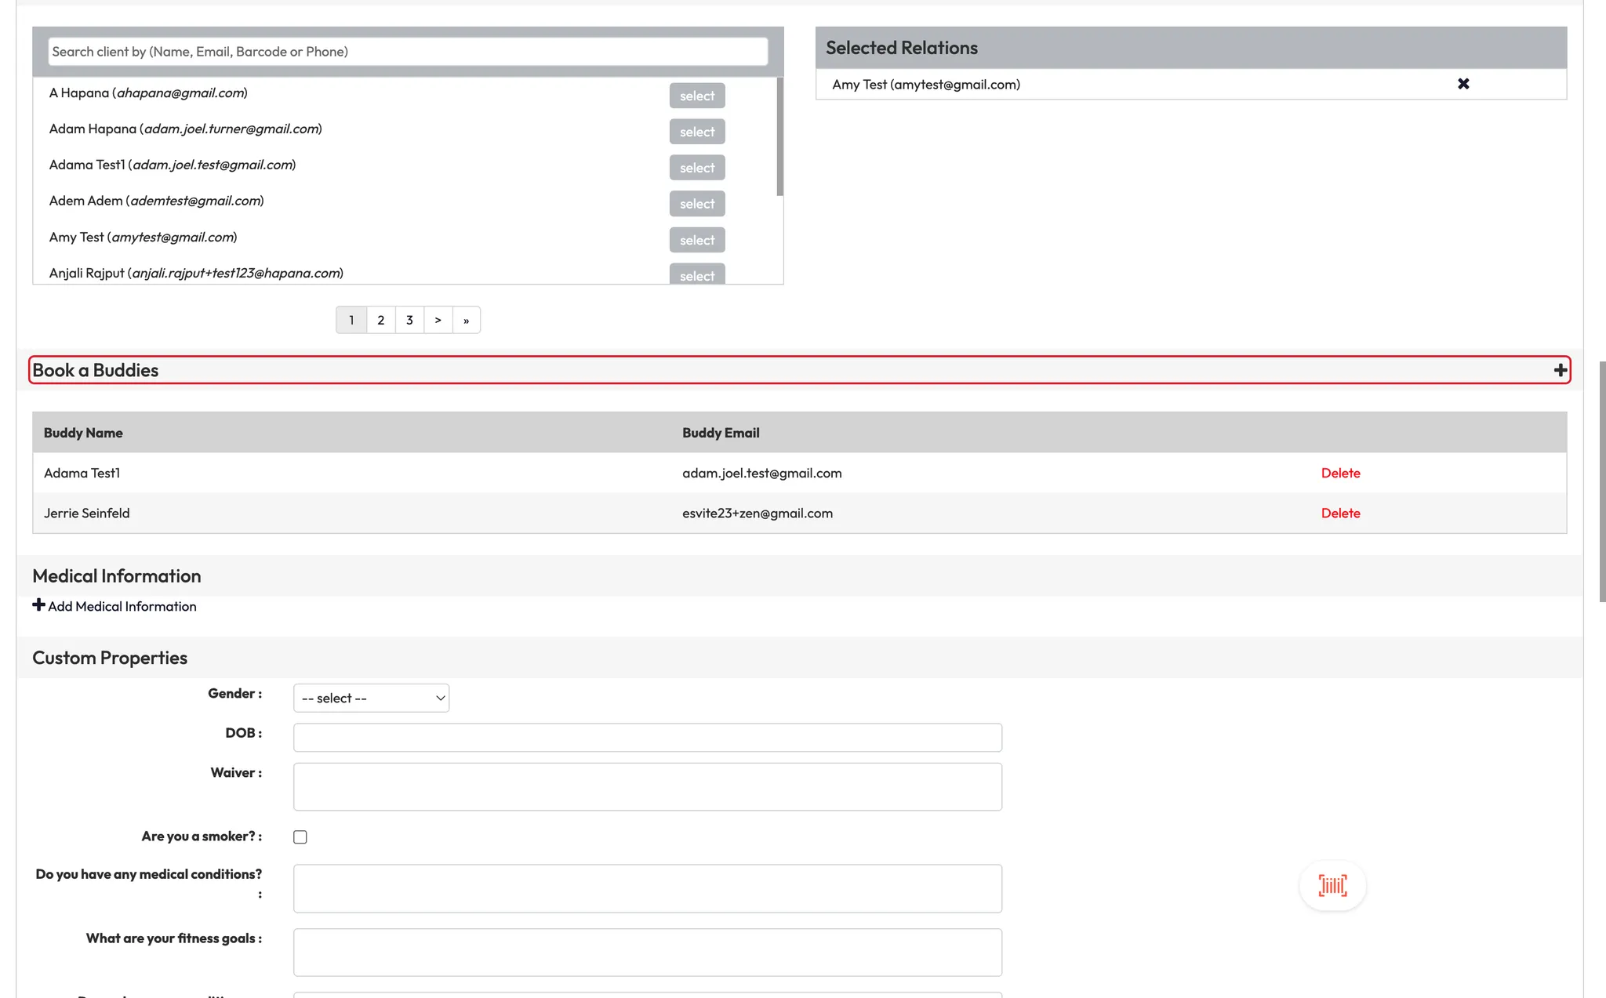Go to next page arrow in pagination

pos(438,320)
